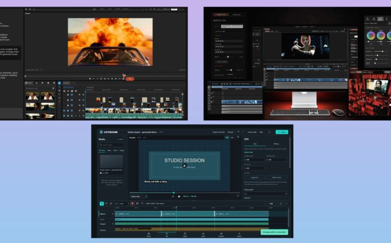The image size is (391, 243).
Task: Select the second clip on Video 1 track
Action: tap(188, 214)
